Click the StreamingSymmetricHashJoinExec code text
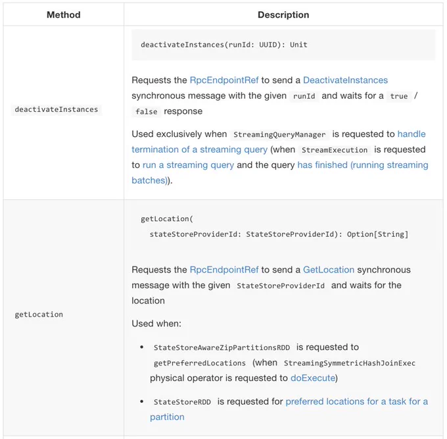 [350, 363]
